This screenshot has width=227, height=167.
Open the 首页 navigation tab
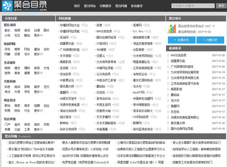76,6
